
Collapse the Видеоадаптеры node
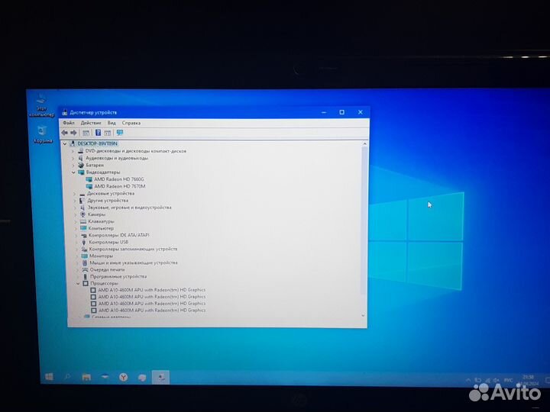click(x=73, y=172)
